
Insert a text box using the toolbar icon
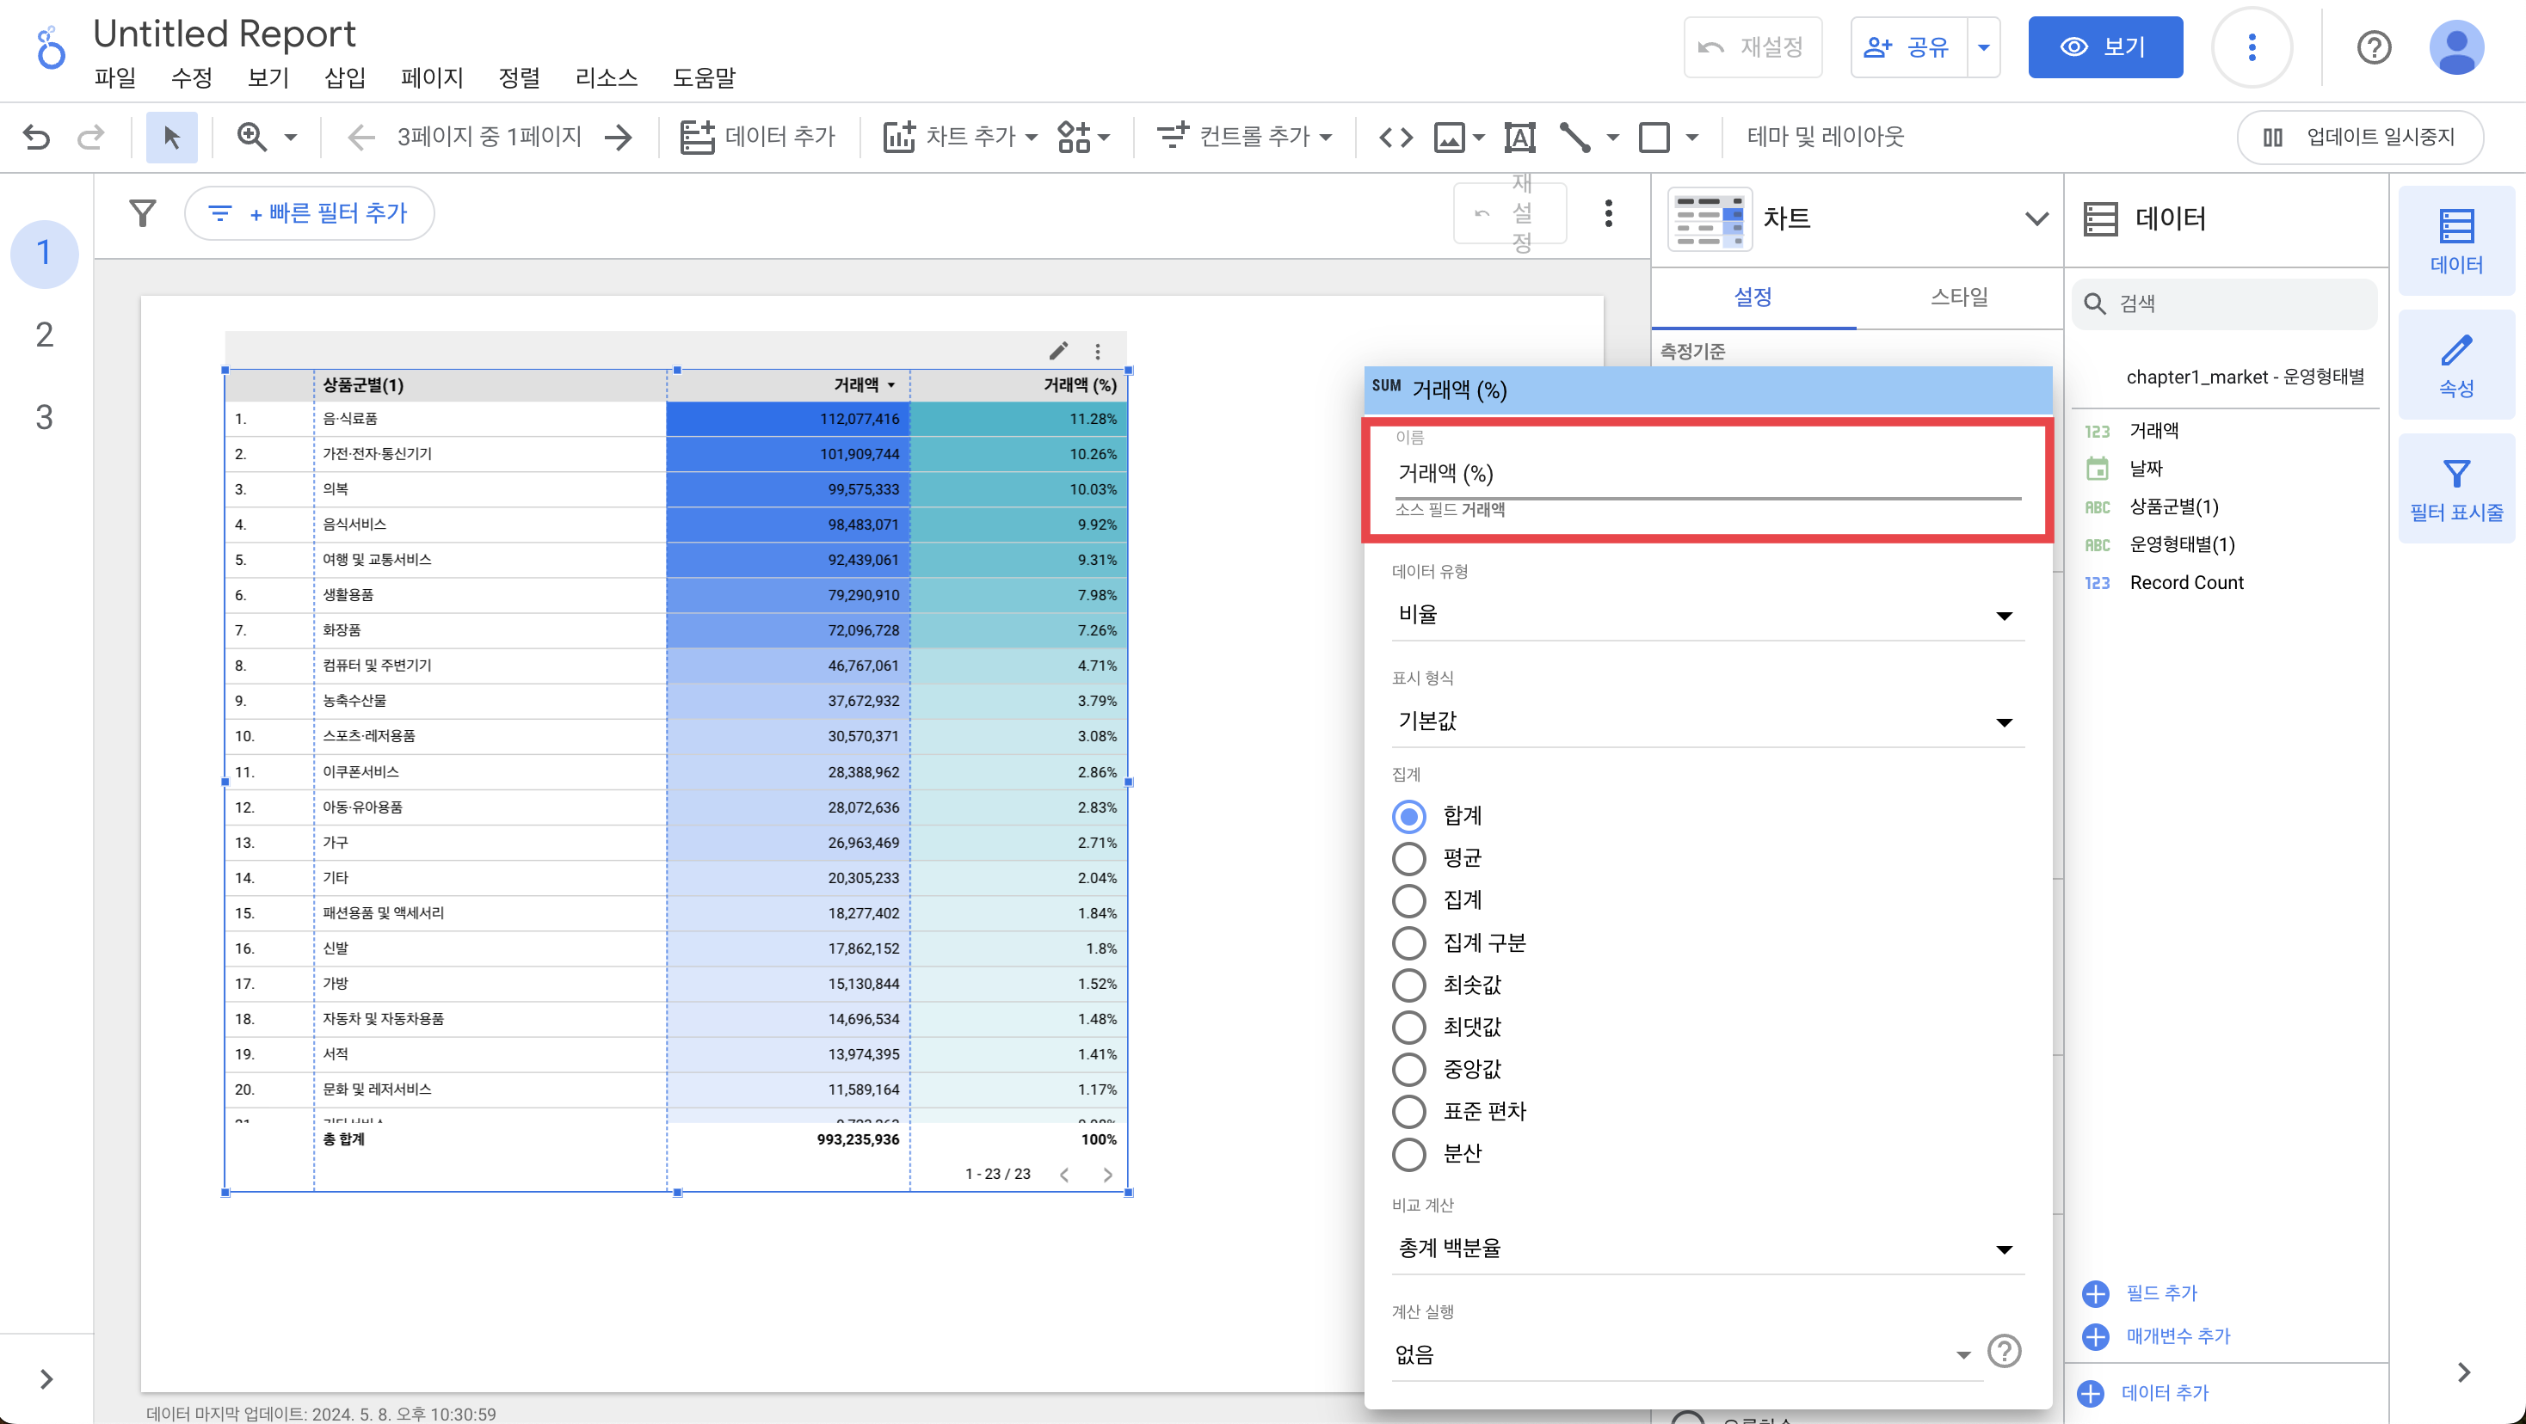pyautogui.click(x=1519, y=138)
